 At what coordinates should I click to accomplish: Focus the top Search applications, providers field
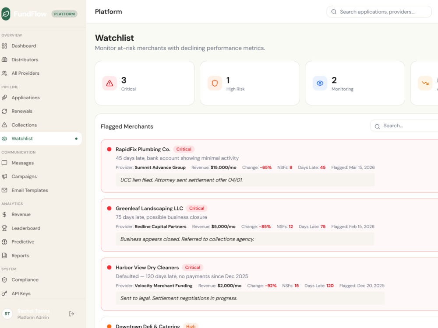[379, 12]
